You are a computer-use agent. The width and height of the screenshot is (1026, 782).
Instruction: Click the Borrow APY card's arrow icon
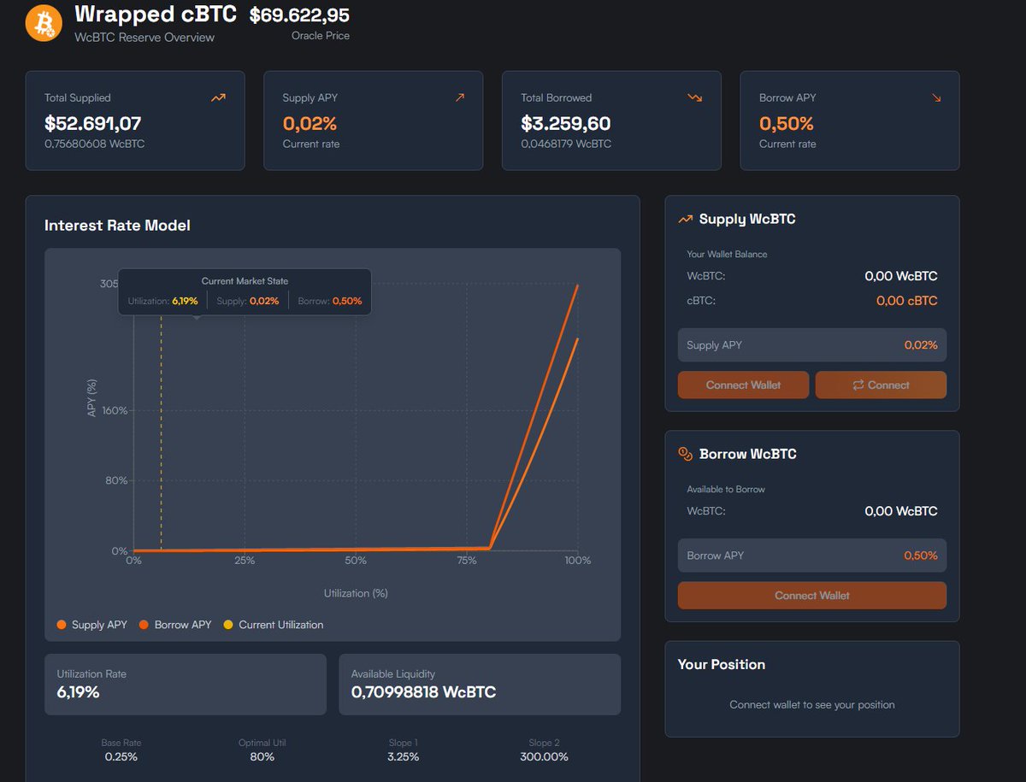click(935, 97)
